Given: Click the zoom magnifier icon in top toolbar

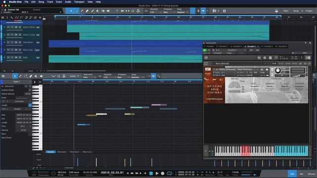Looking at the screenshot, I should pos(133,11).
